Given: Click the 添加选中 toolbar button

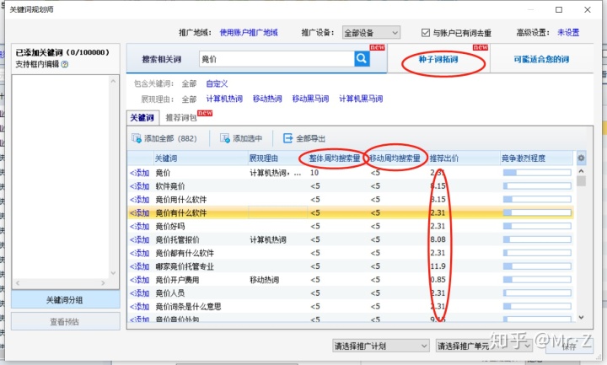Looking at the screenshot, I should point(241,138).
